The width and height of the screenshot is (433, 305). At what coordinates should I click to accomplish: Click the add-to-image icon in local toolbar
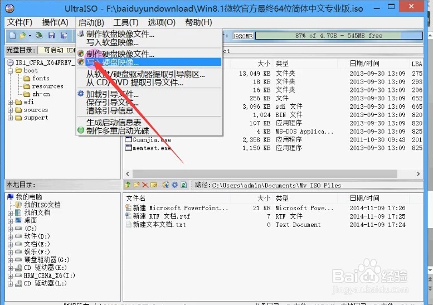pos(166,185)
